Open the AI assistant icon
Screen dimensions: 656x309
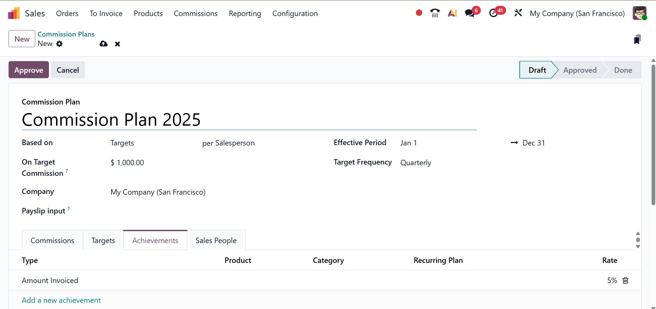[452, 13]
